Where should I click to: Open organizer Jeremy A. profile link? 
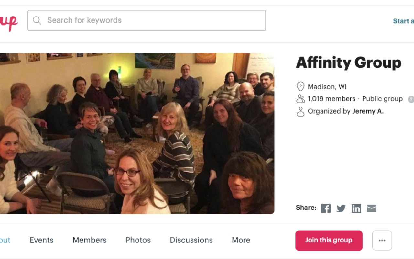[368, 111]
